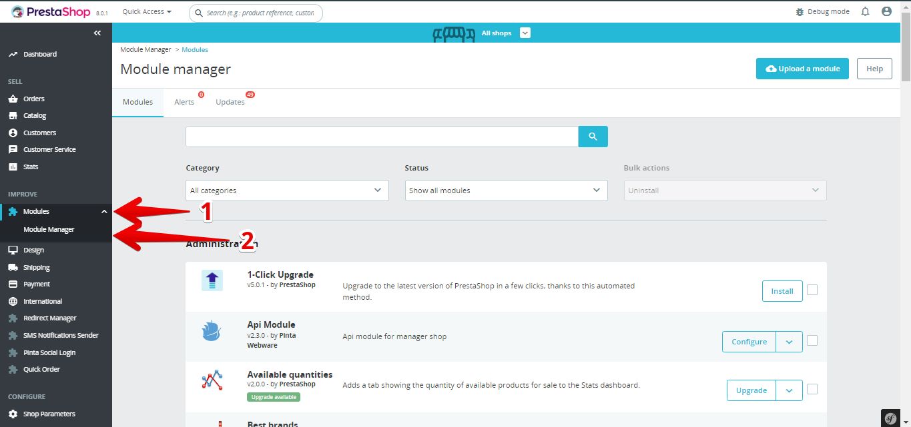
Task: Collapse the sidebar with the double-chevron icon
Action: coord(97,33)
